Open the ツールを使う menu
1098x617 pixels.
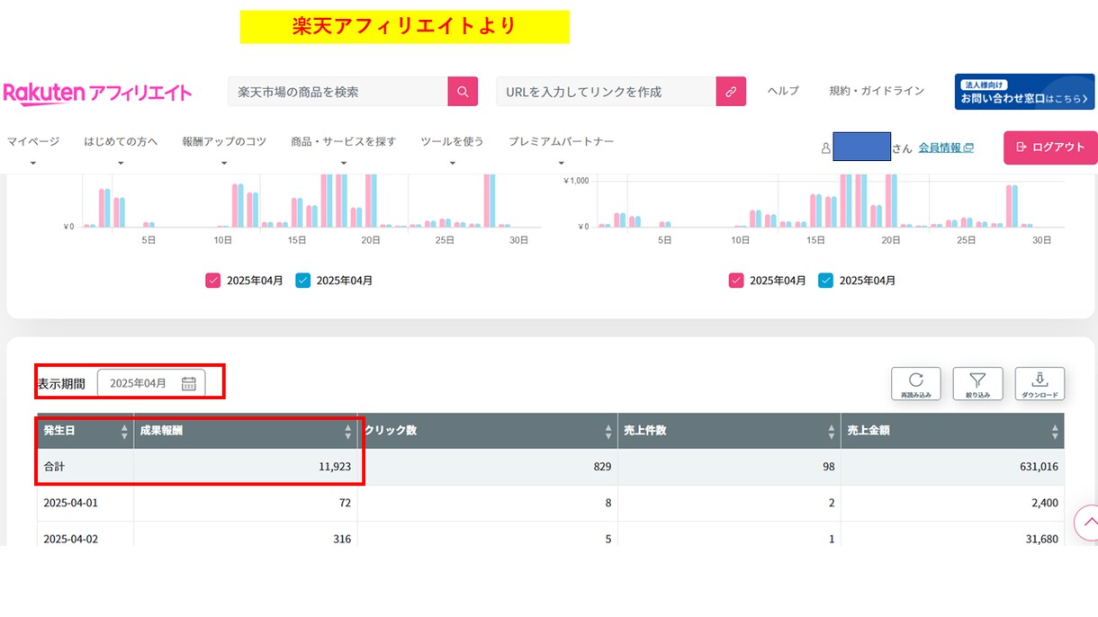click(452, 142)
